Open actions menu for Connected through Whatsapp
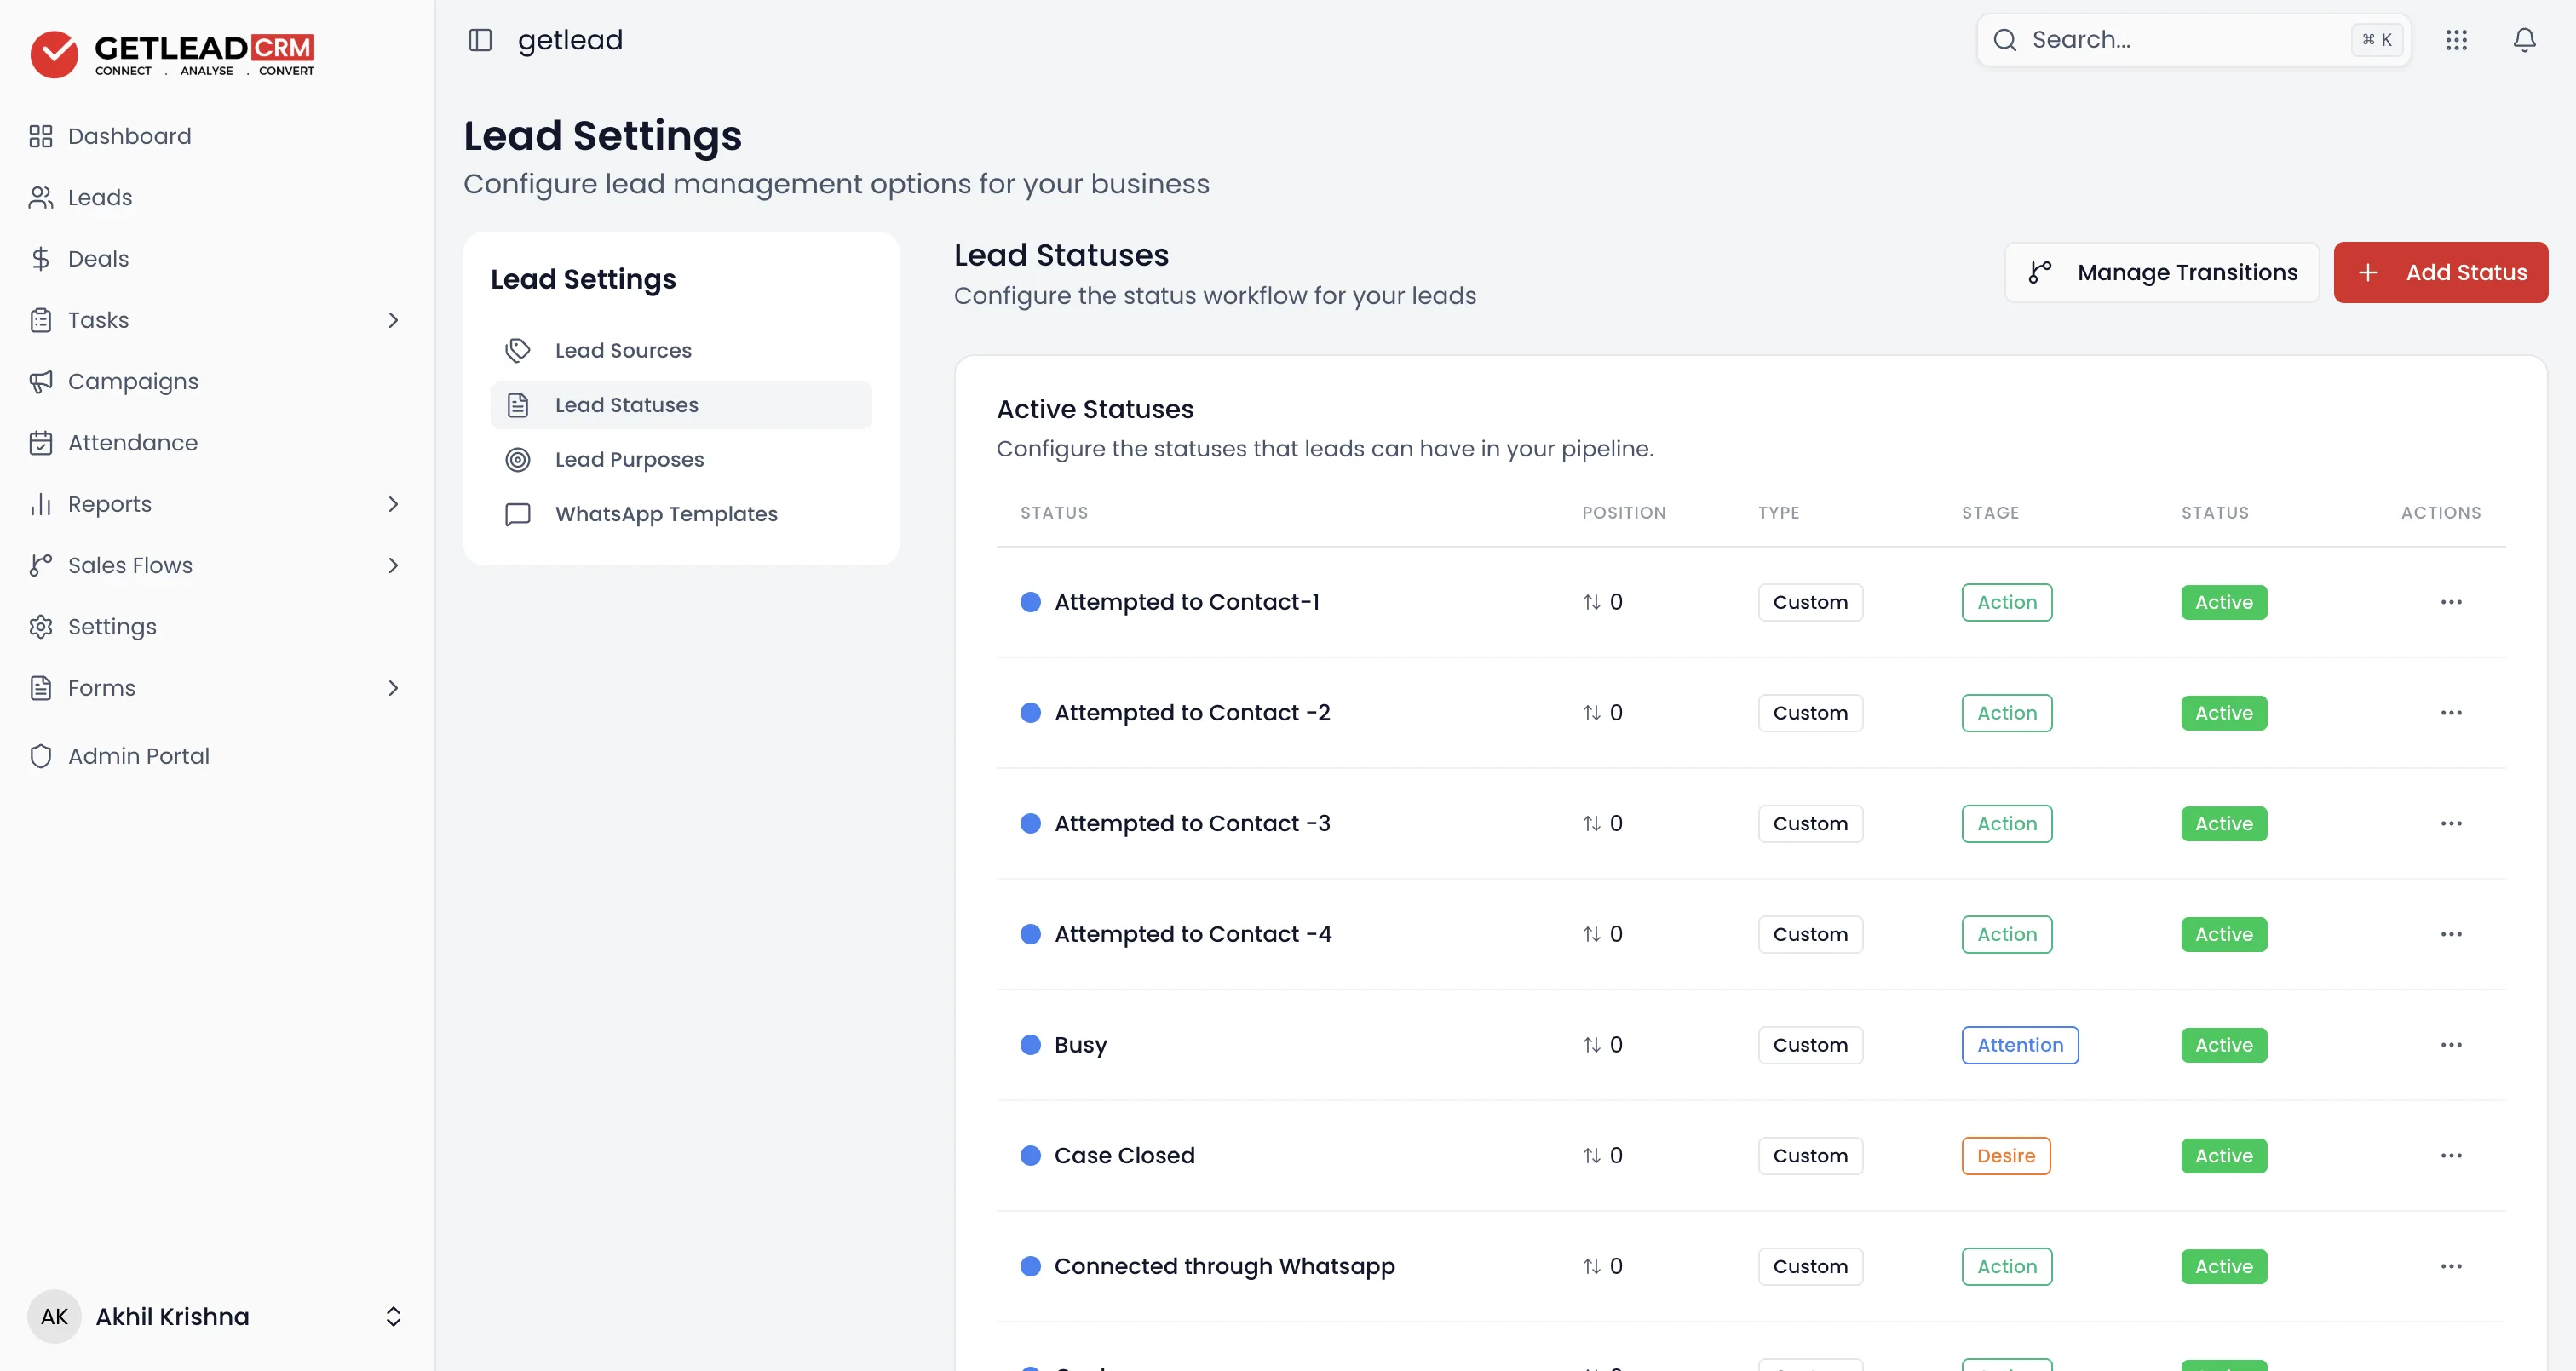The width and height of the screenshot is (2576, 1371). coord(2451,1266)
